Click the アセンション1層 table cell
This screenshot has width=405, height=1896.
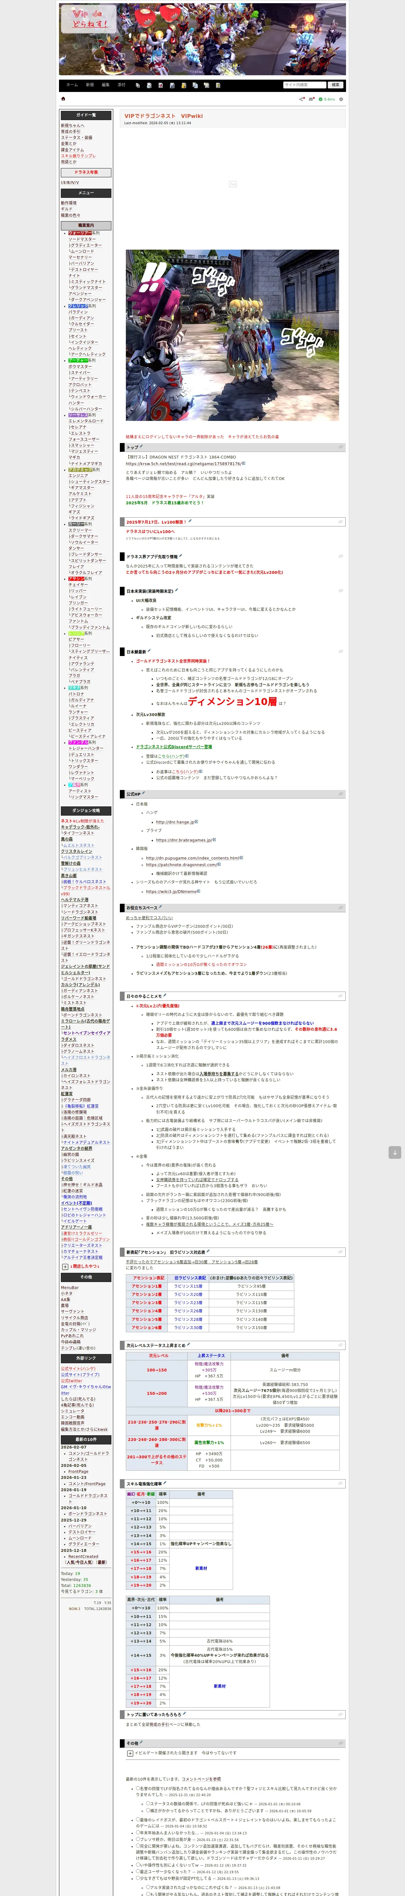[x=147, y=1286]
